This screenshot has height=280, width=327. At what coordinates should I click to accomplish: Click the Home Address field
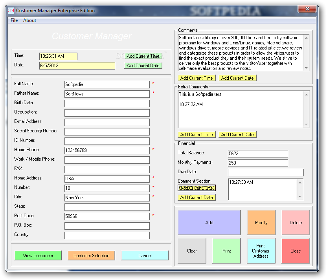[x=107, y=179]
